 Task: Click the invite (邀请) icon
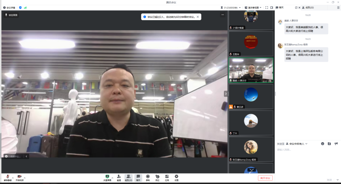click(x=119, y=177)
